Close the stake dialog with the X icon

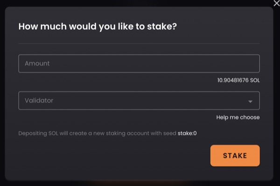(277, 3)
